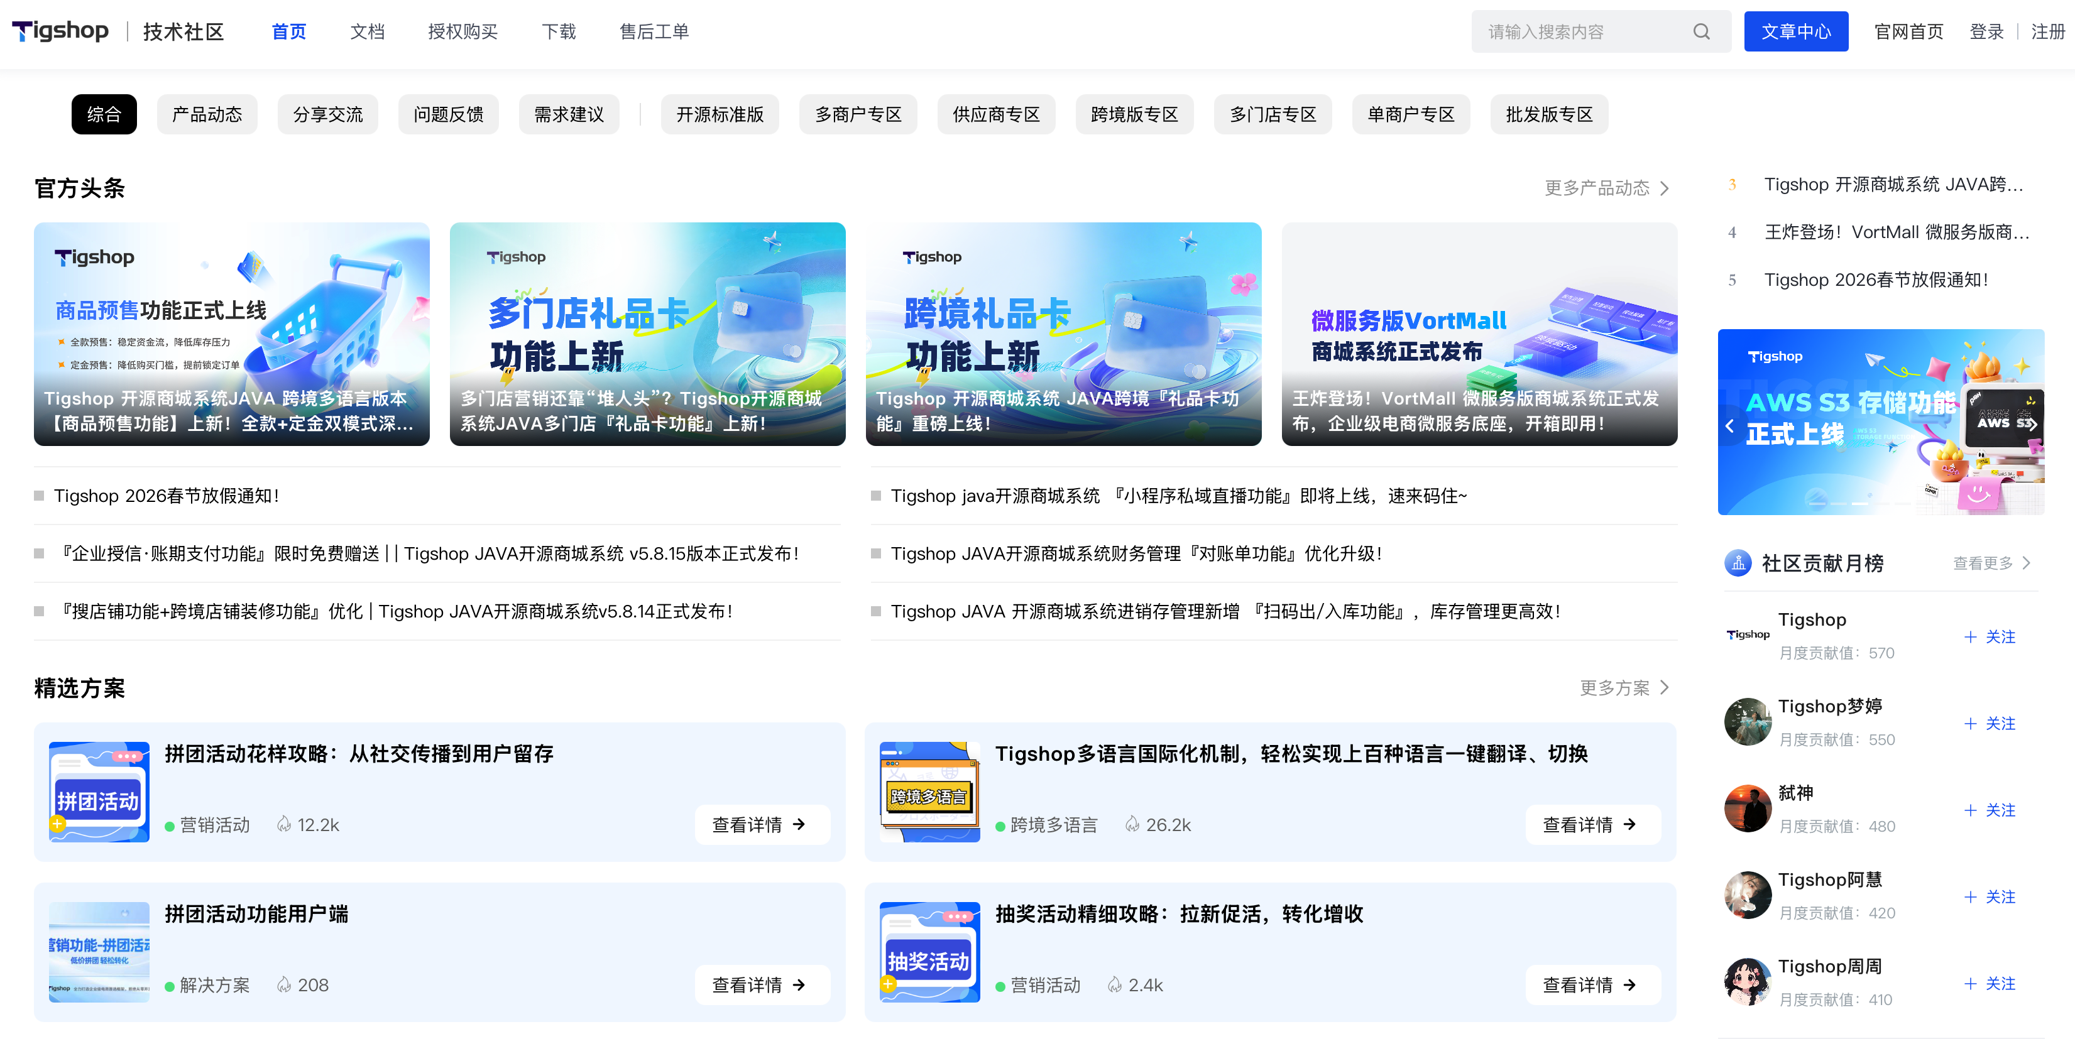The image size is (2075, 1039).
Task: Click the previous arrow on the AWS S3 banner
Action: [x=1729, y=426]
